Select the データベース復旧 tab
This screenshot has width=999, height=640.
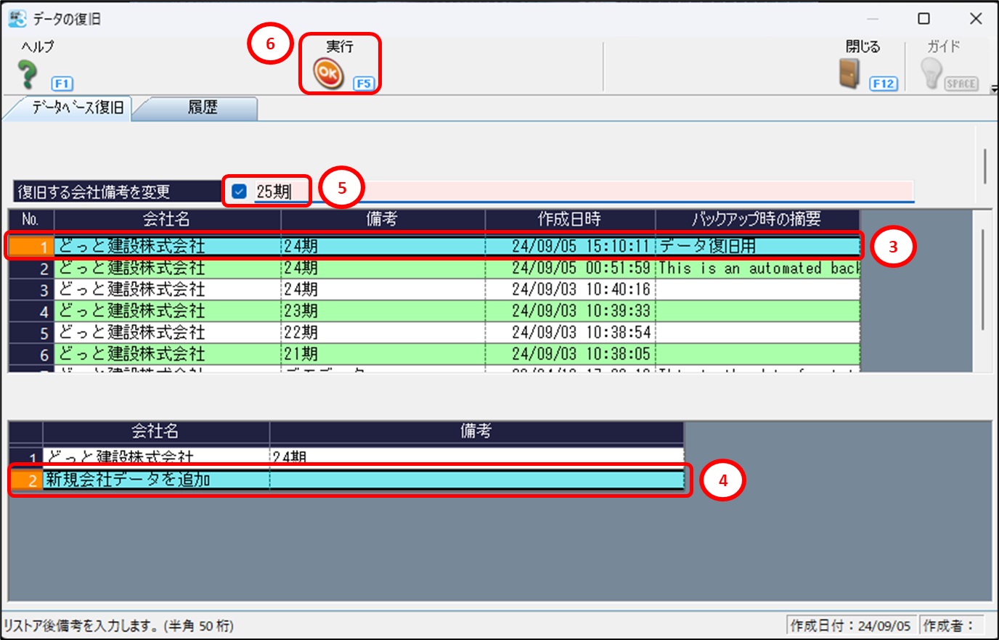77,108
